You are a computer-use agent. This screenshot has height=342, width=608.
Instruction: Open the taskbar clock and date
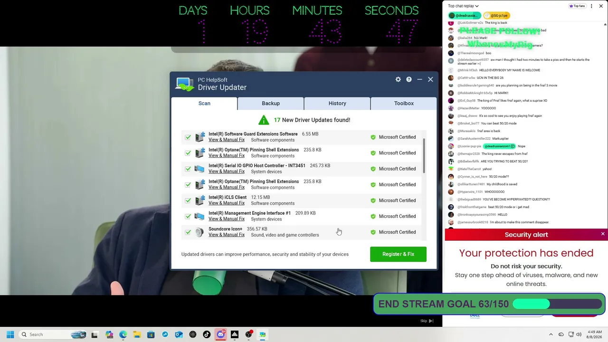pyautogui.click(x=594, y=334)
